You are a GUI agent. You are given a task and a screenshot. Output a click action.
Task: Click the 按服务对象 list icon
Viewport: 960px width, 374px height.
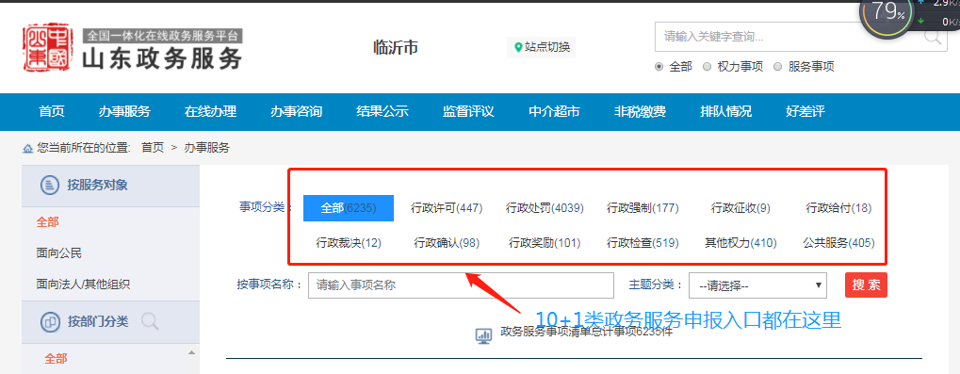(x=50, y=185)
